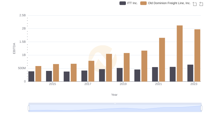Click the area zoom tool icon

click(195, 4)
